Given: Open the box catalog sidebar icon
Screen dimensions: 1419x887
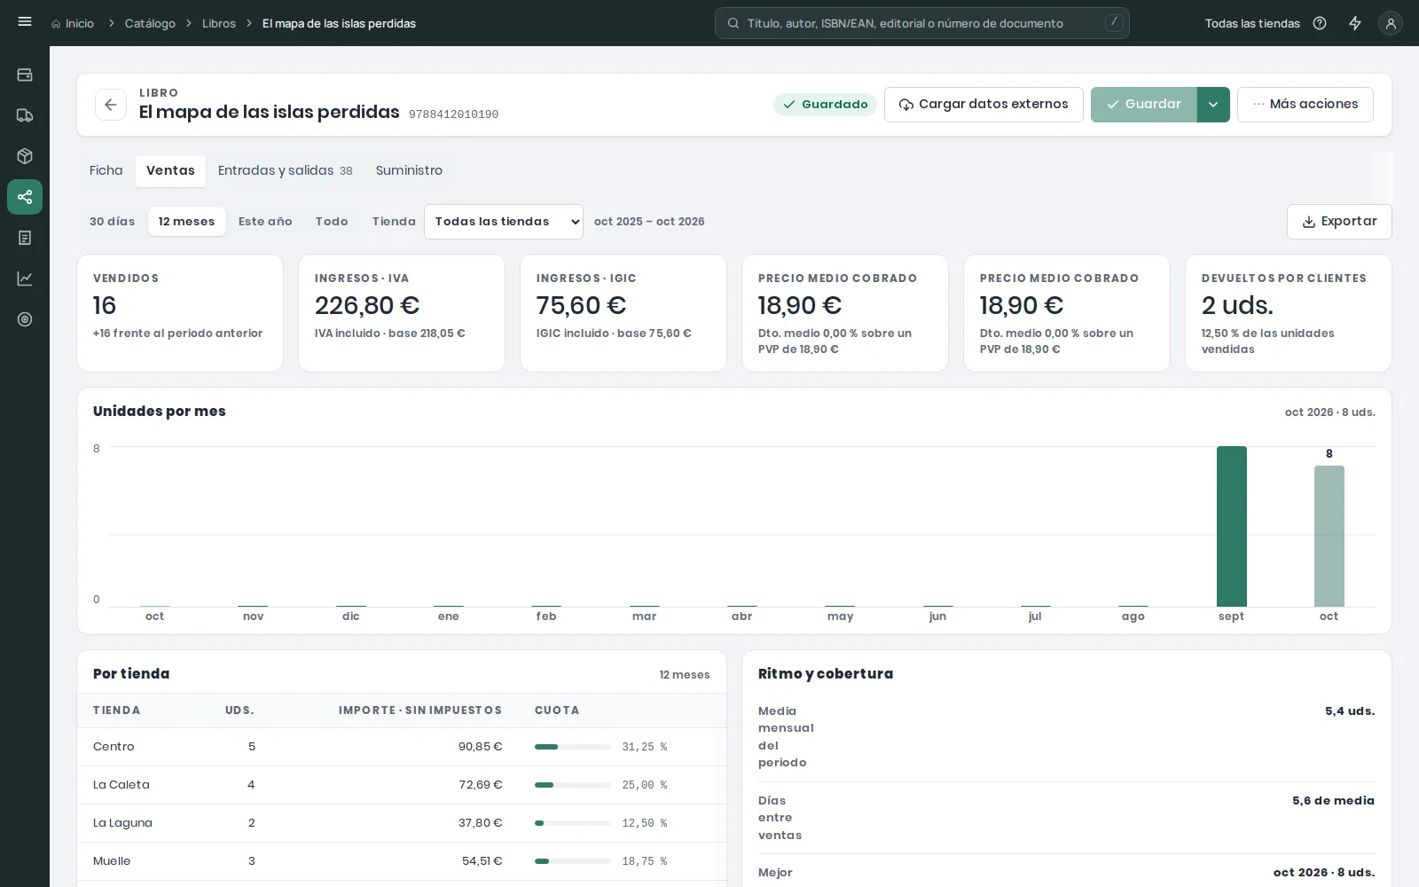Looking at the screenshot, I should click(x=25, y=156).
